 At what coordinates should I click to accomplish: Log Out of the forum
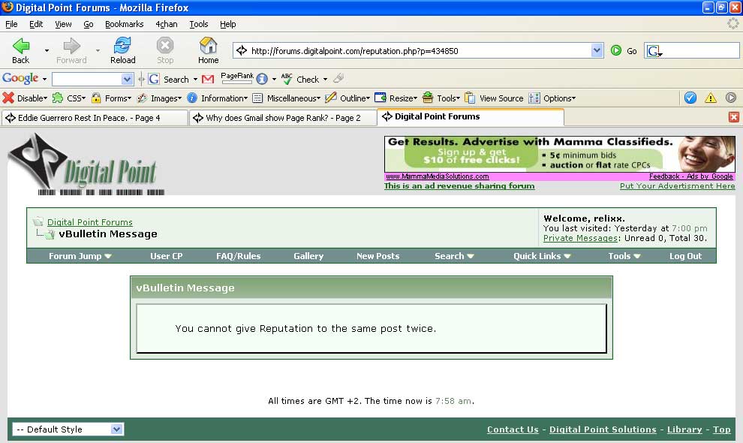685,256
